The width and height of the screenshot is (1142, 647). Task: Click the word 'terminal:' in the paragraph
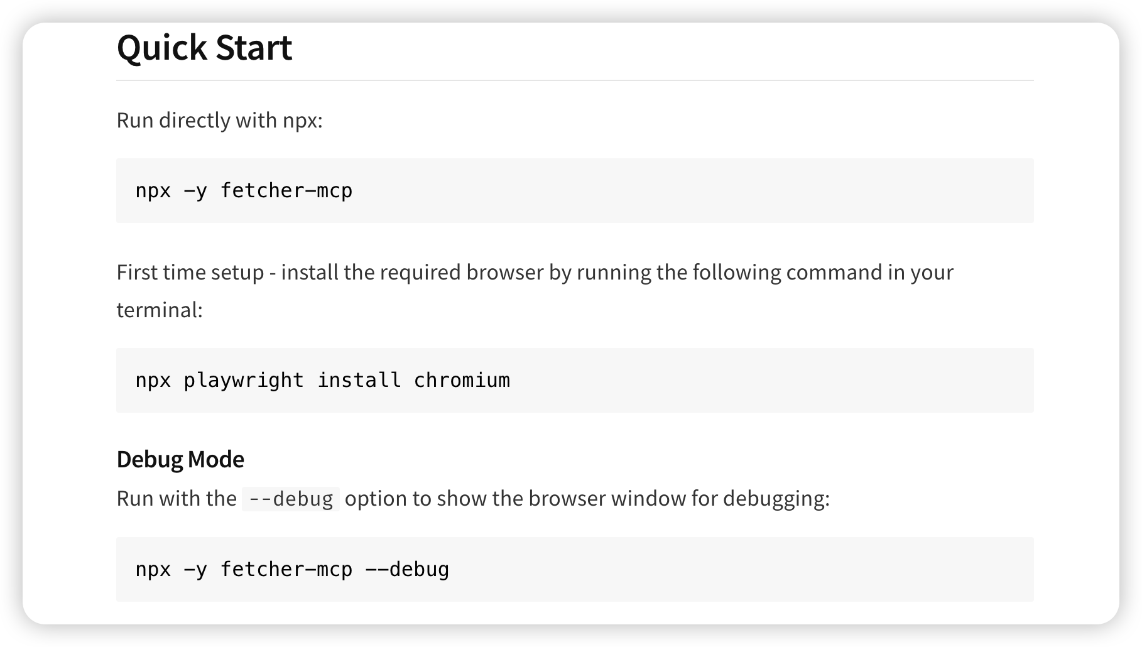[160, 310]
